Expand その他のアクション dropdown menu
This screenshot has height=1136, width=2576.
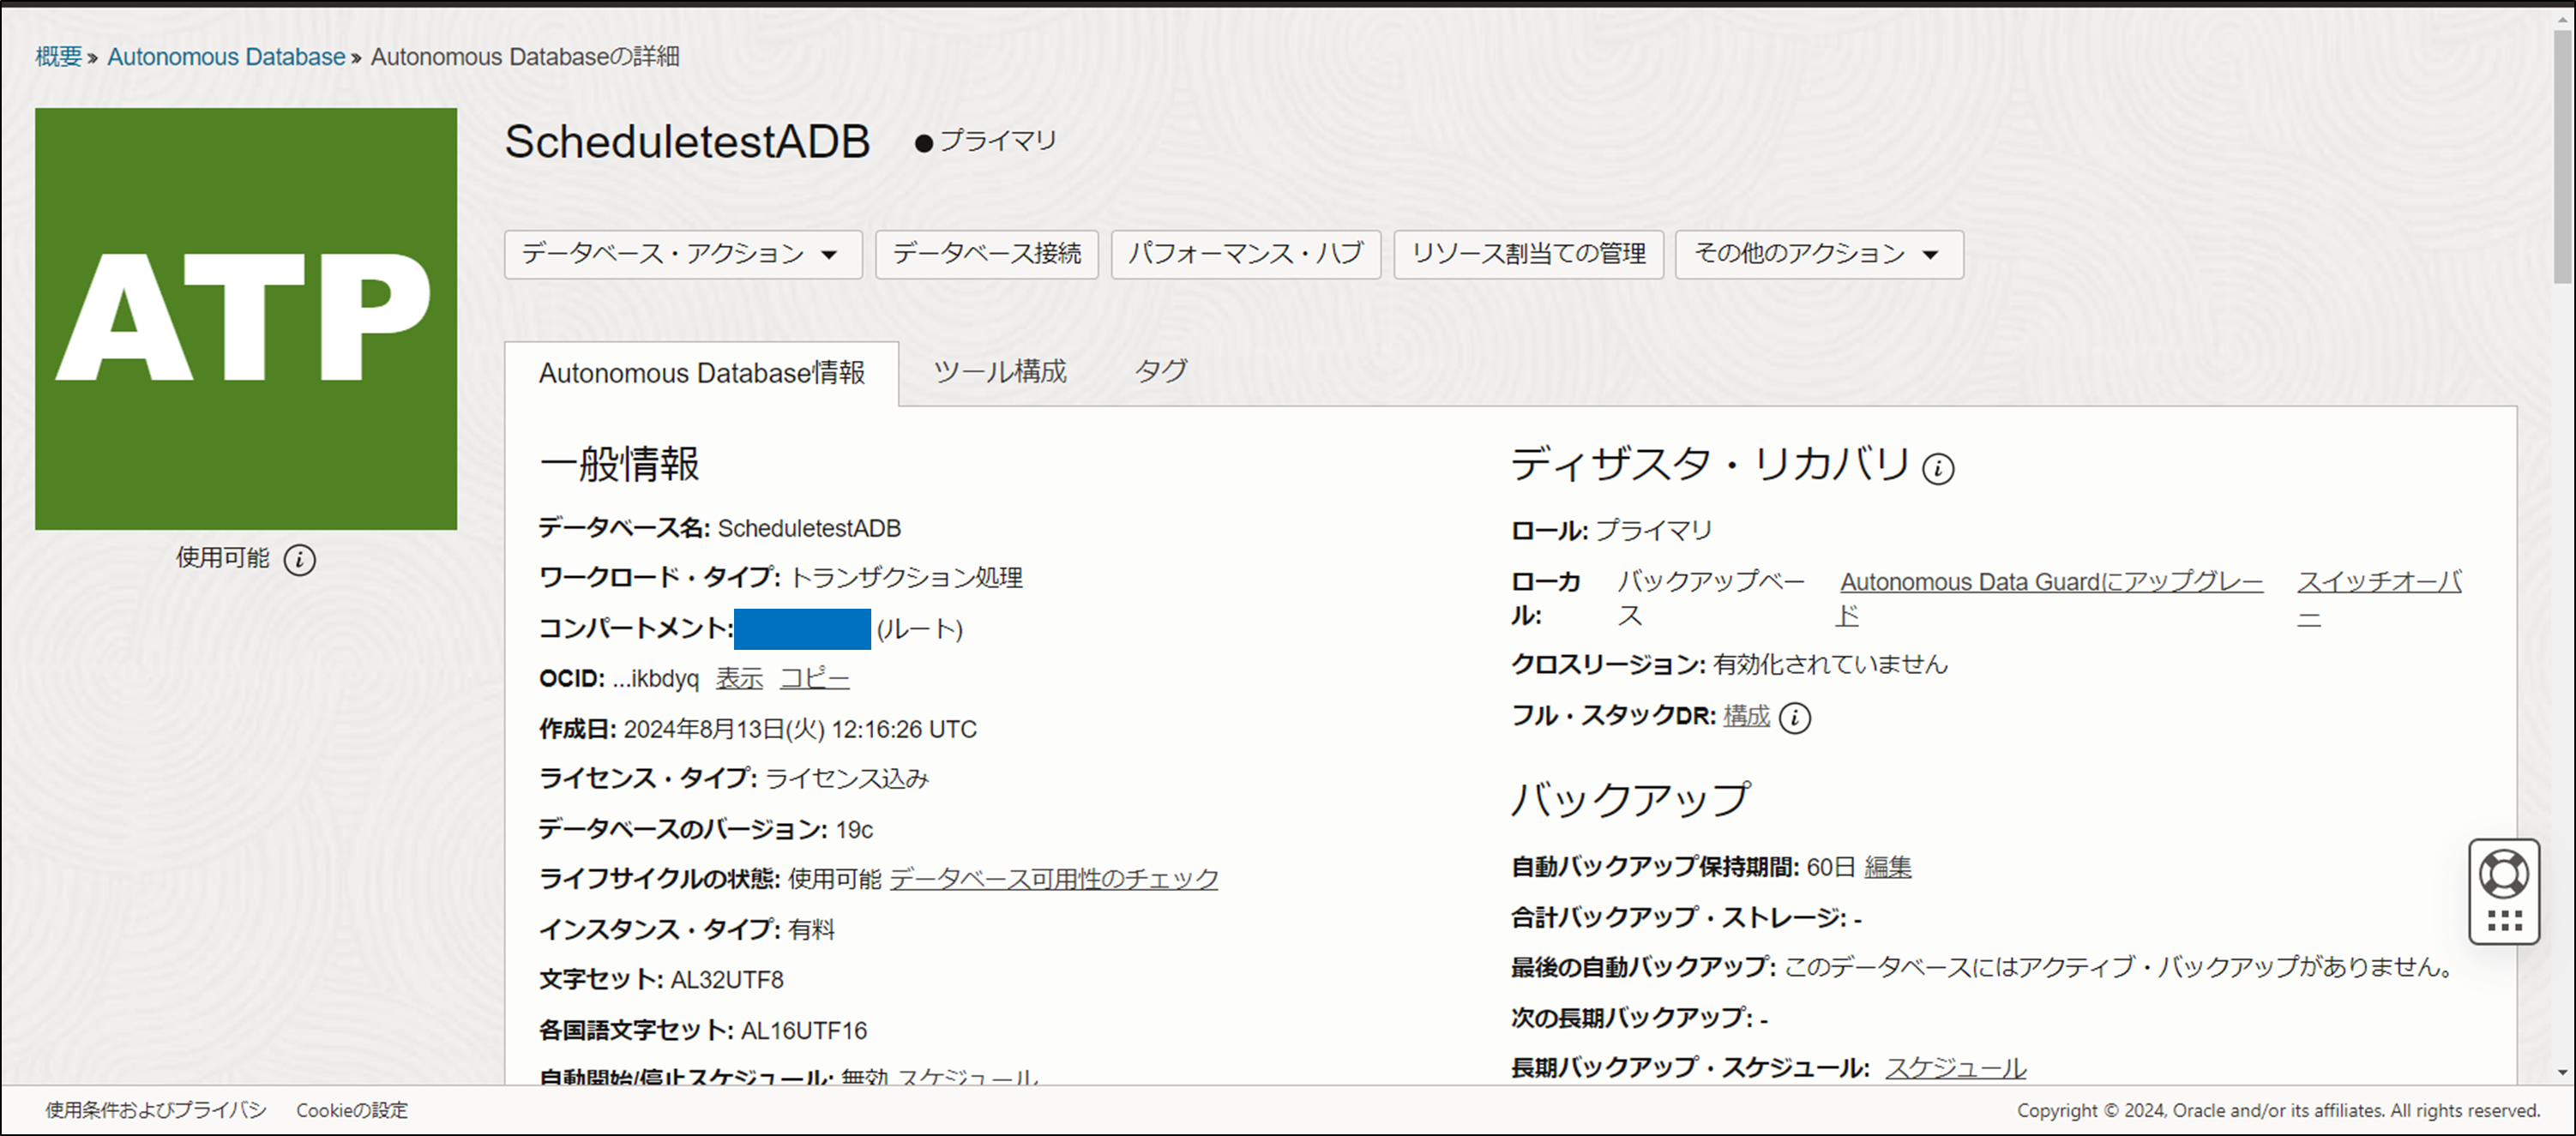coord(1818,254)
